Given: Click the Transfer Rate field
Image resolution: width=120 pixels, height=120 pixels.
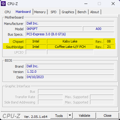Looking at the screenshot, I should [x=51, y=97].
